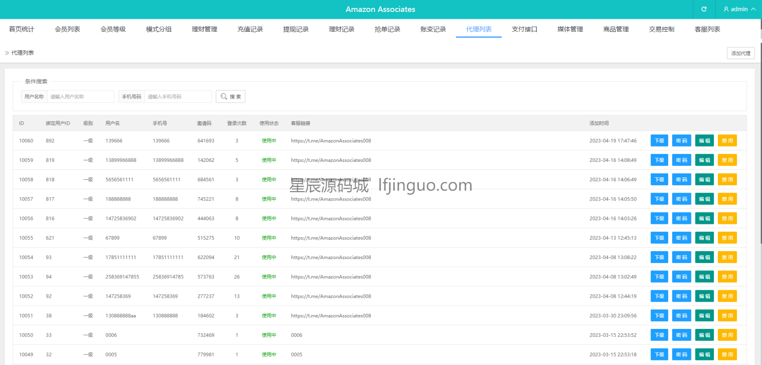Open the admin user dropdown
This screenshot has height=365, width=762.
coord(739,9)
